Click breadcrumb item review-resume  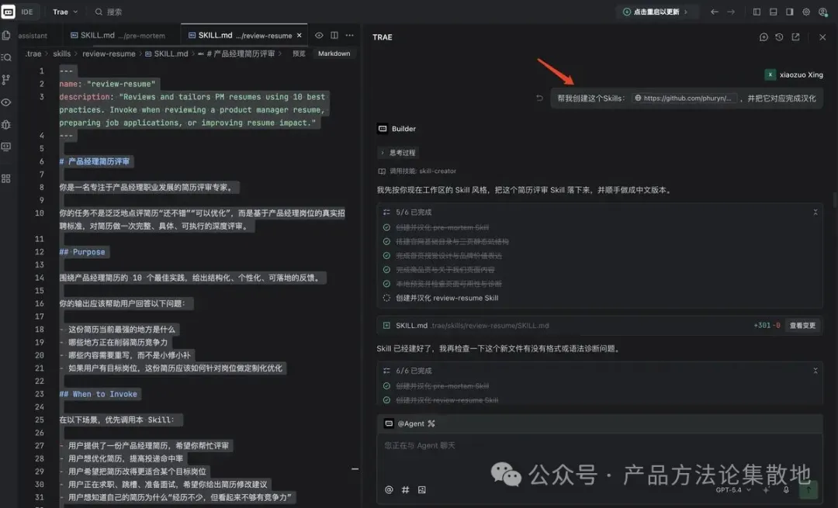[x=109, y=54]
